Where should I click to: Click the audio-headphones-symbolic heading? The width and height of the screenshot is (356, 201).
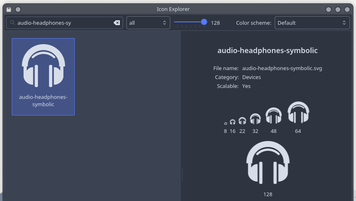[x=267, y=51]
